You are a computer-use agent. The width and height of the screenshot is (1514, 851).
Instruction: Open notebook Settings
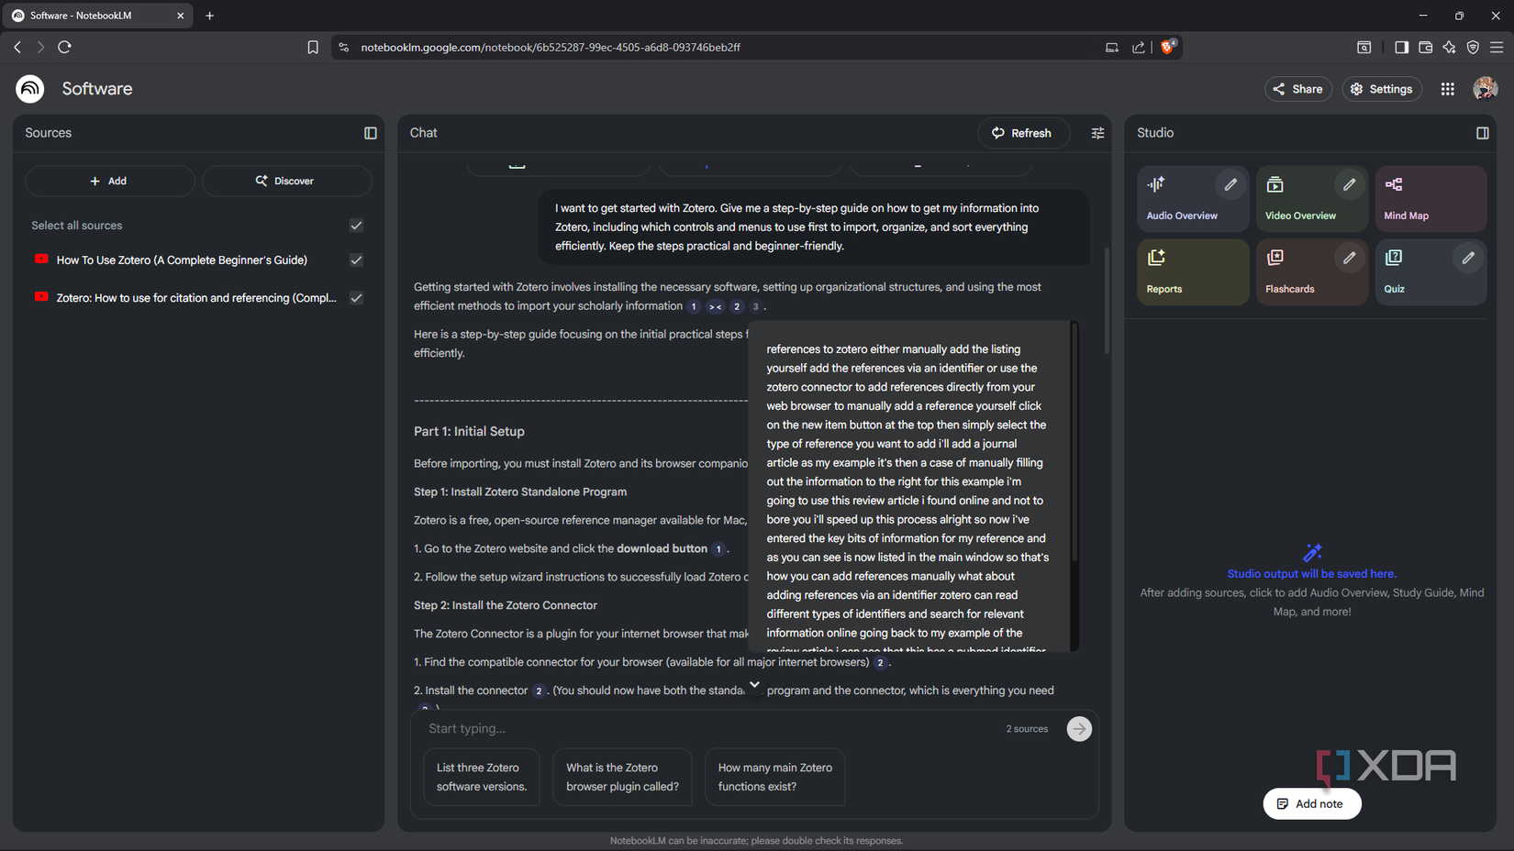click(x=1382, y=89)
